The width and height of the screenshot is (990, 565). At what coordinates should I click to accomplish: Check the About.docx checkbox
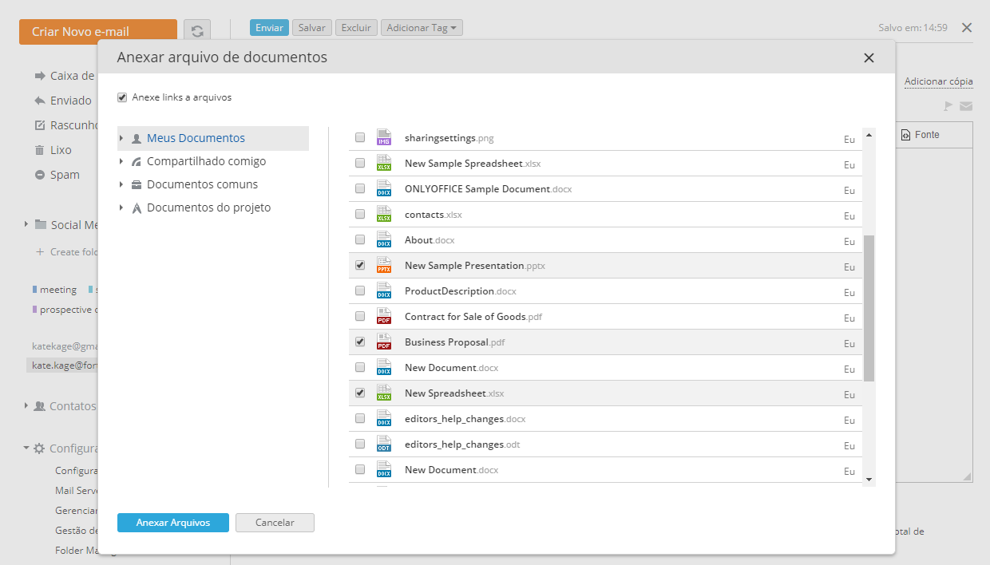360,239
